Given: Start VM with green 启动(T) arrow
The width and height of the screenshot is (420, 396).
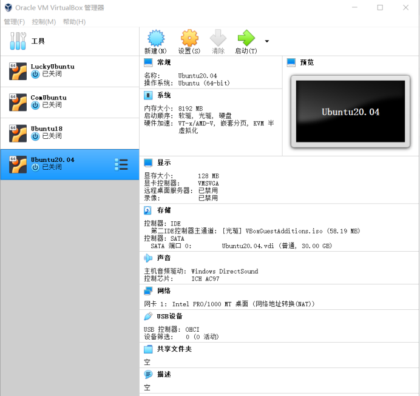Looking at the screenshot, I should pos(246,38).
